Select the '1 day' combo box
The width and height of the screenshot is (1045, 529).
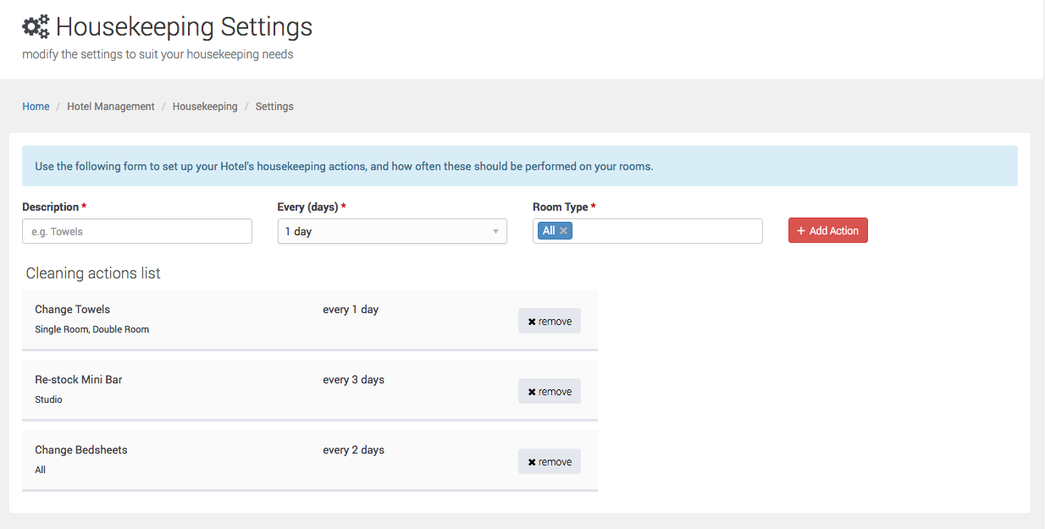pyautogui.click(x=392, y=231)
